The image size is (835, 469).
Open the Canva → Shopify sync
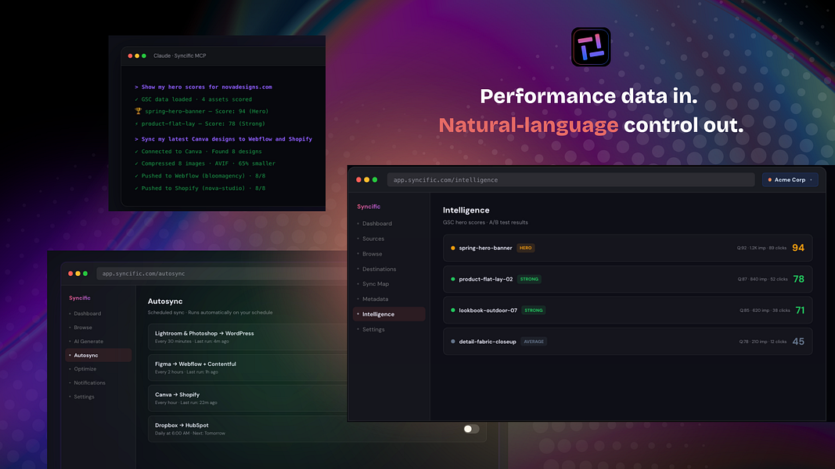(x=247, y=399)
